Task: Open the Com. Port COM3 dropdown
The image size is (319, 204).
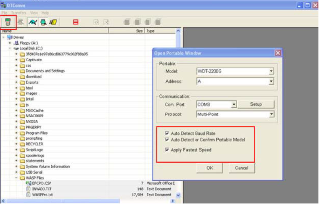Action: [234, 104]
